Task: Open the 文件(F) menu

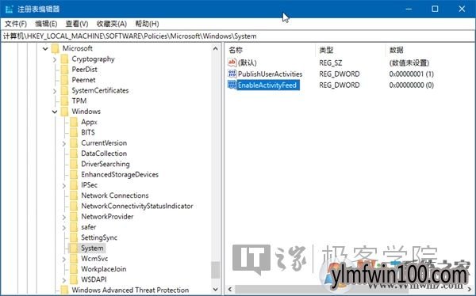Action: tap(16, 24)
